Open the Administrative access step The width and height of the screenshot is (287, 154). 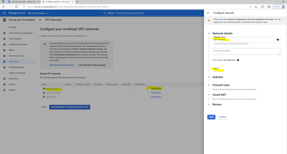pos(18,44)
